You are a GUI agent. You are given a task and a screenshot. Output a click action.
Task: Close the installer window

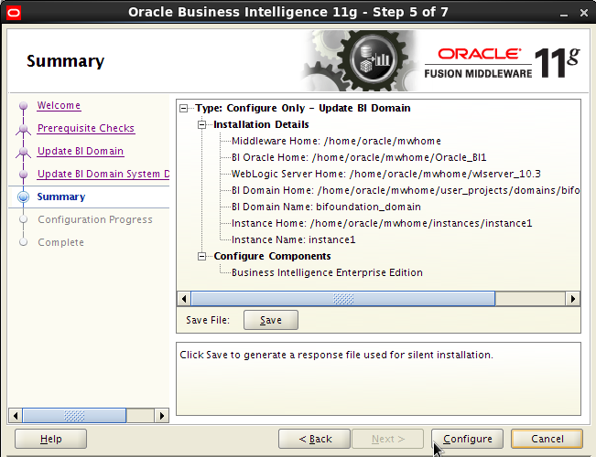tap(584, 13)
